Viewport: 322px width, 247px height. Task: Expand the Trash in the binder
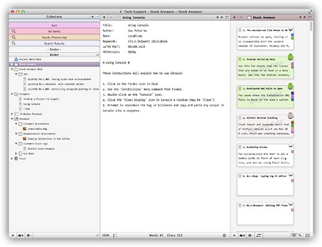coord(12,159)
